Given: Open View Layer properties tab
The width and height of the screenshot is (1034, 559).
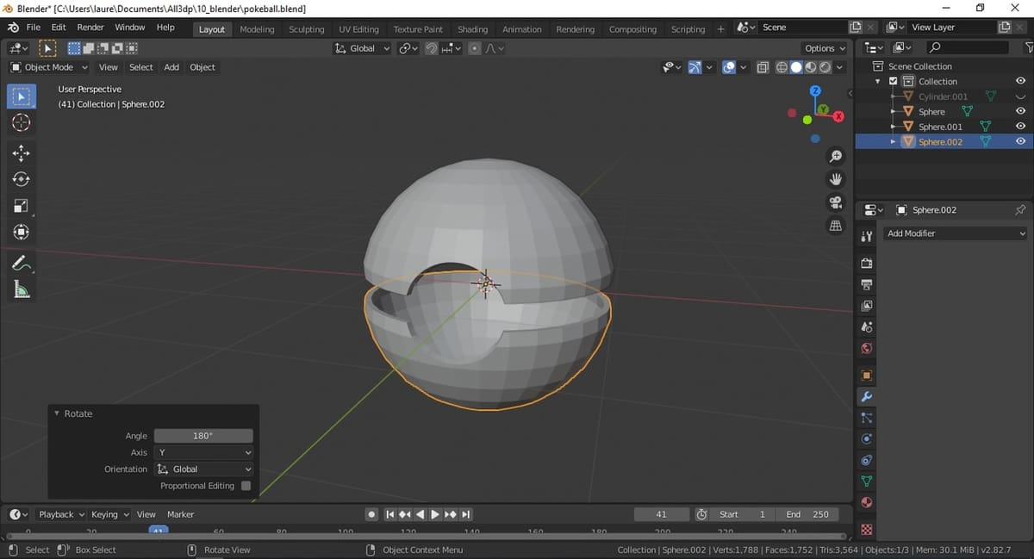Looking at the screenshot, I should point(867,306).
